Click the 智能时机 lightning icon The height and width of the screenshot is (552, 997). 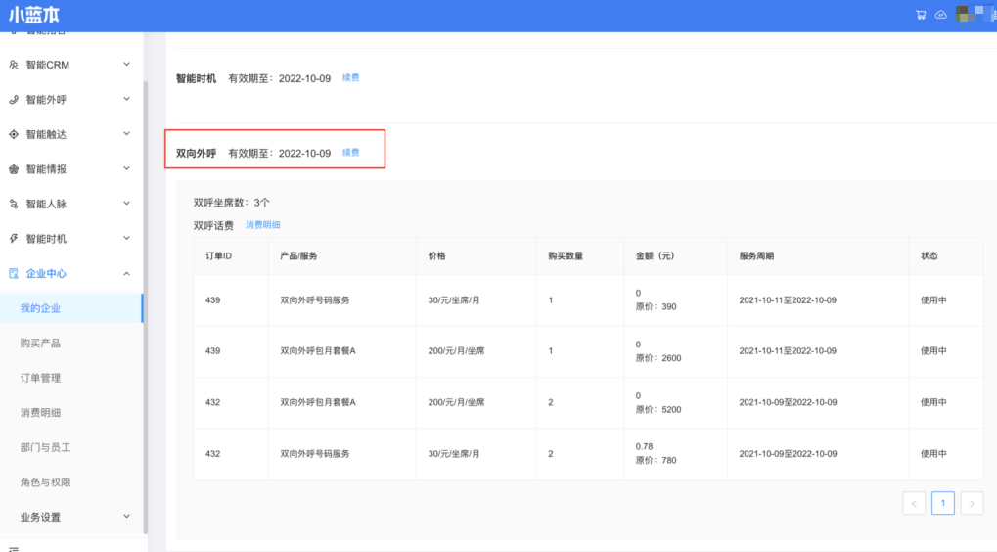coord(14,239)
